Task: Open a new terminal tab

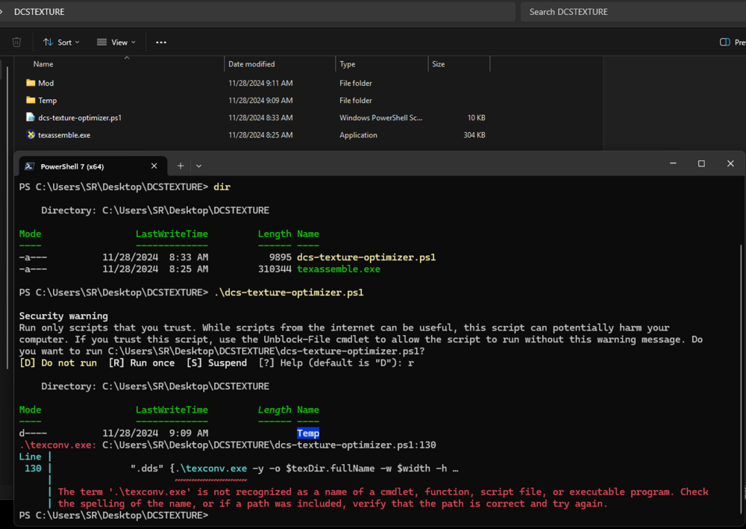Action: pyautogui.click(x=181, y=166)
